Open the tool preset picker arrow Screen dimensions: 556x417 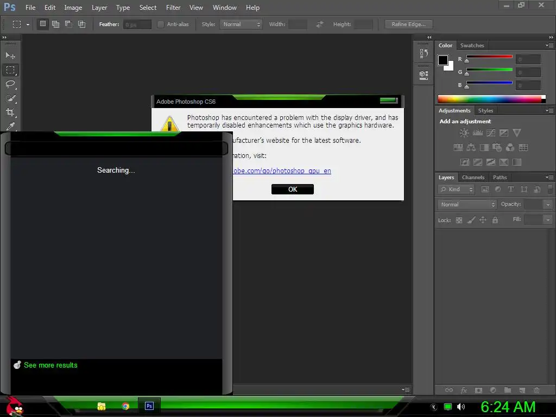[28, 24]
